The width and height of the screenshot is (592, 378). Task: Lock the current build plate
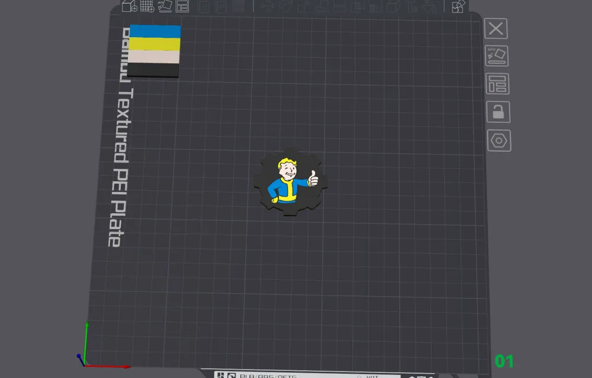pos(498,112)
